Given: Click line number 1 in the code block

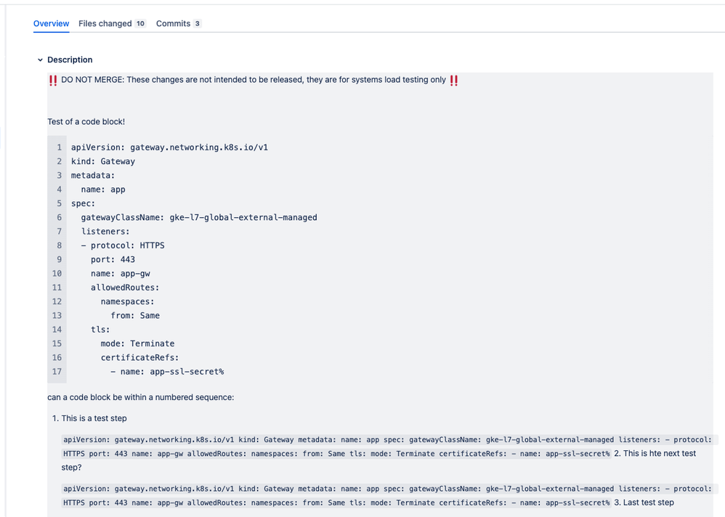Looking at the screenshot, I should [59, 147].
